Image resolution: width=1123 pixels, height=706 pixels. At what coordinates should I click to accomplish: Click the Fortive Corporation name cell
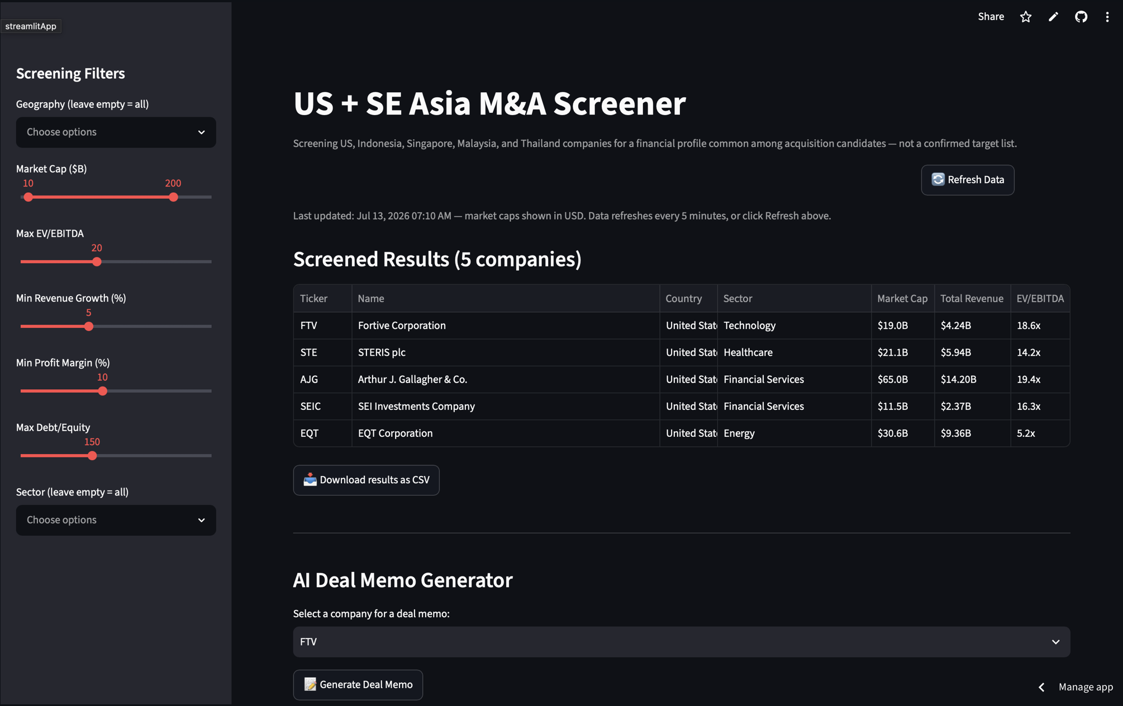[506, 326]
